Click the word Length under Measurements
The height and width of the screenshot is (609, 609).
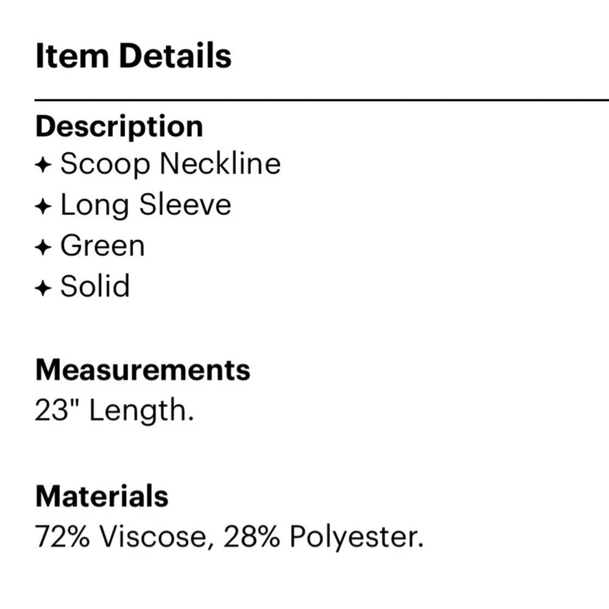click(141, 410)
